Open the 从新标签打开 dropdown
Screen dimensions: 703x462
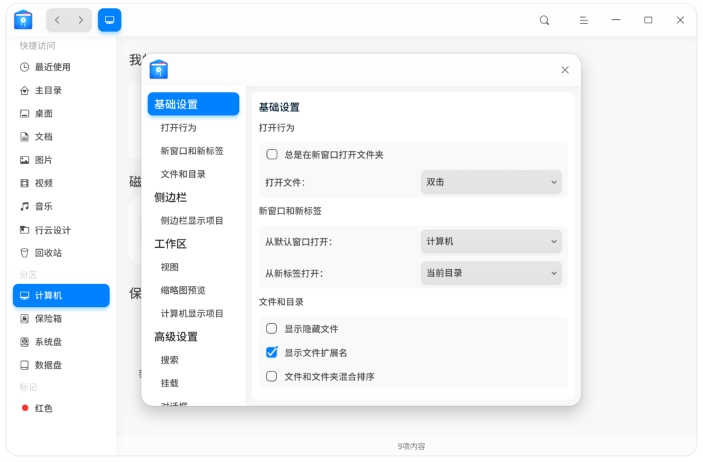[x=491, y=273]
